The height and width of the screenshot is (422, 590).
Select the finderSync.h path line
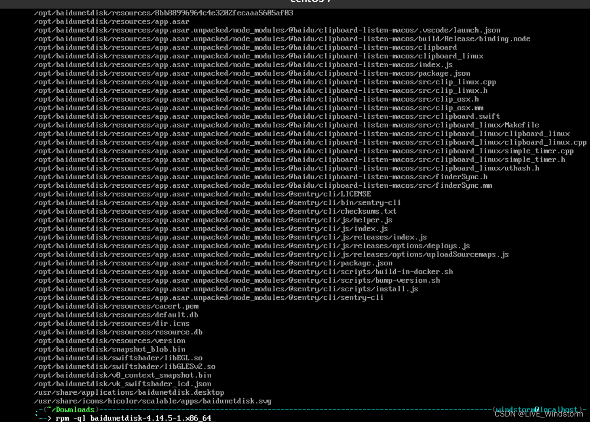pyautogui.click(x=261, y=177)
